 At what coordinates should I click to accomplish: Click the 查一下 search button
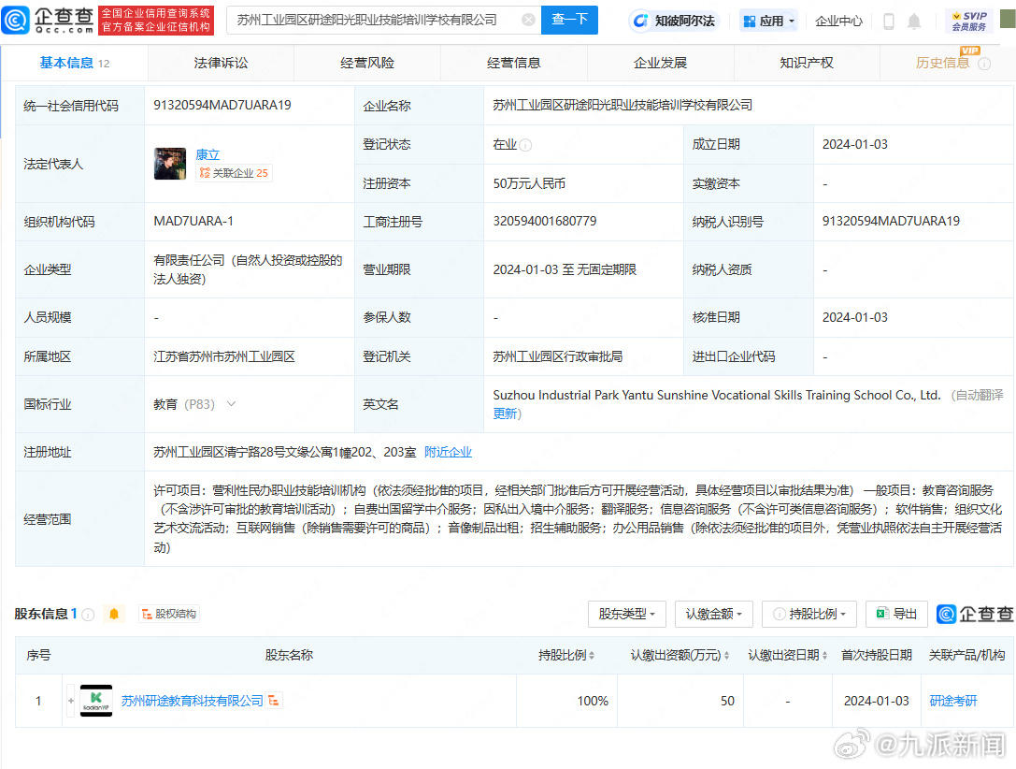point(569,20)
